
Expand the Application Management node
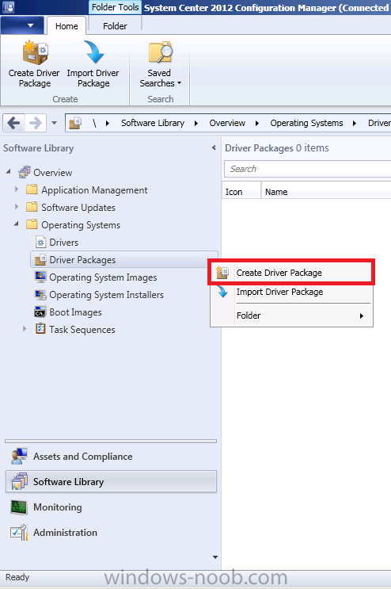point(17,189)
